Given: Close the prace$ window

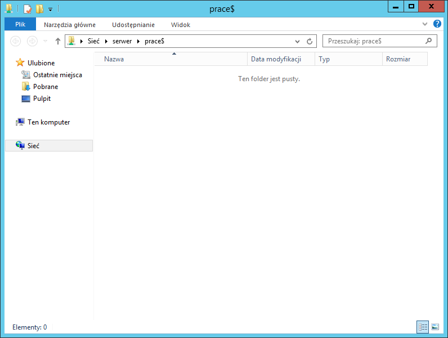Looking at the screenshot, I should tap(431, 7).
